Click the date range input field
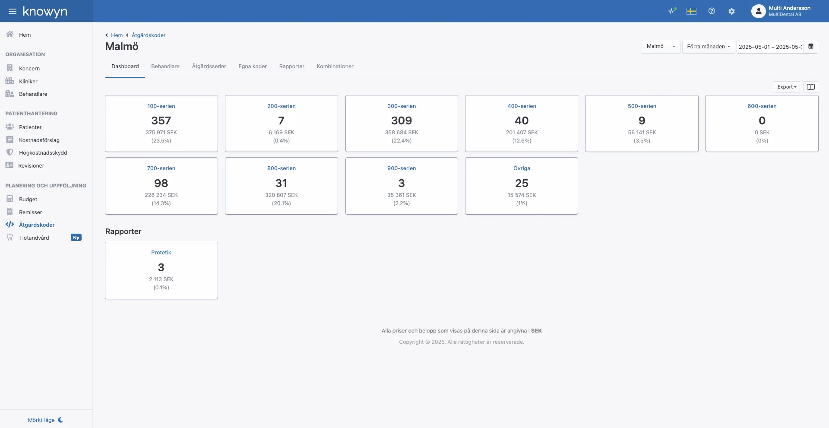The image size is (829, 428). coord(770,47)
